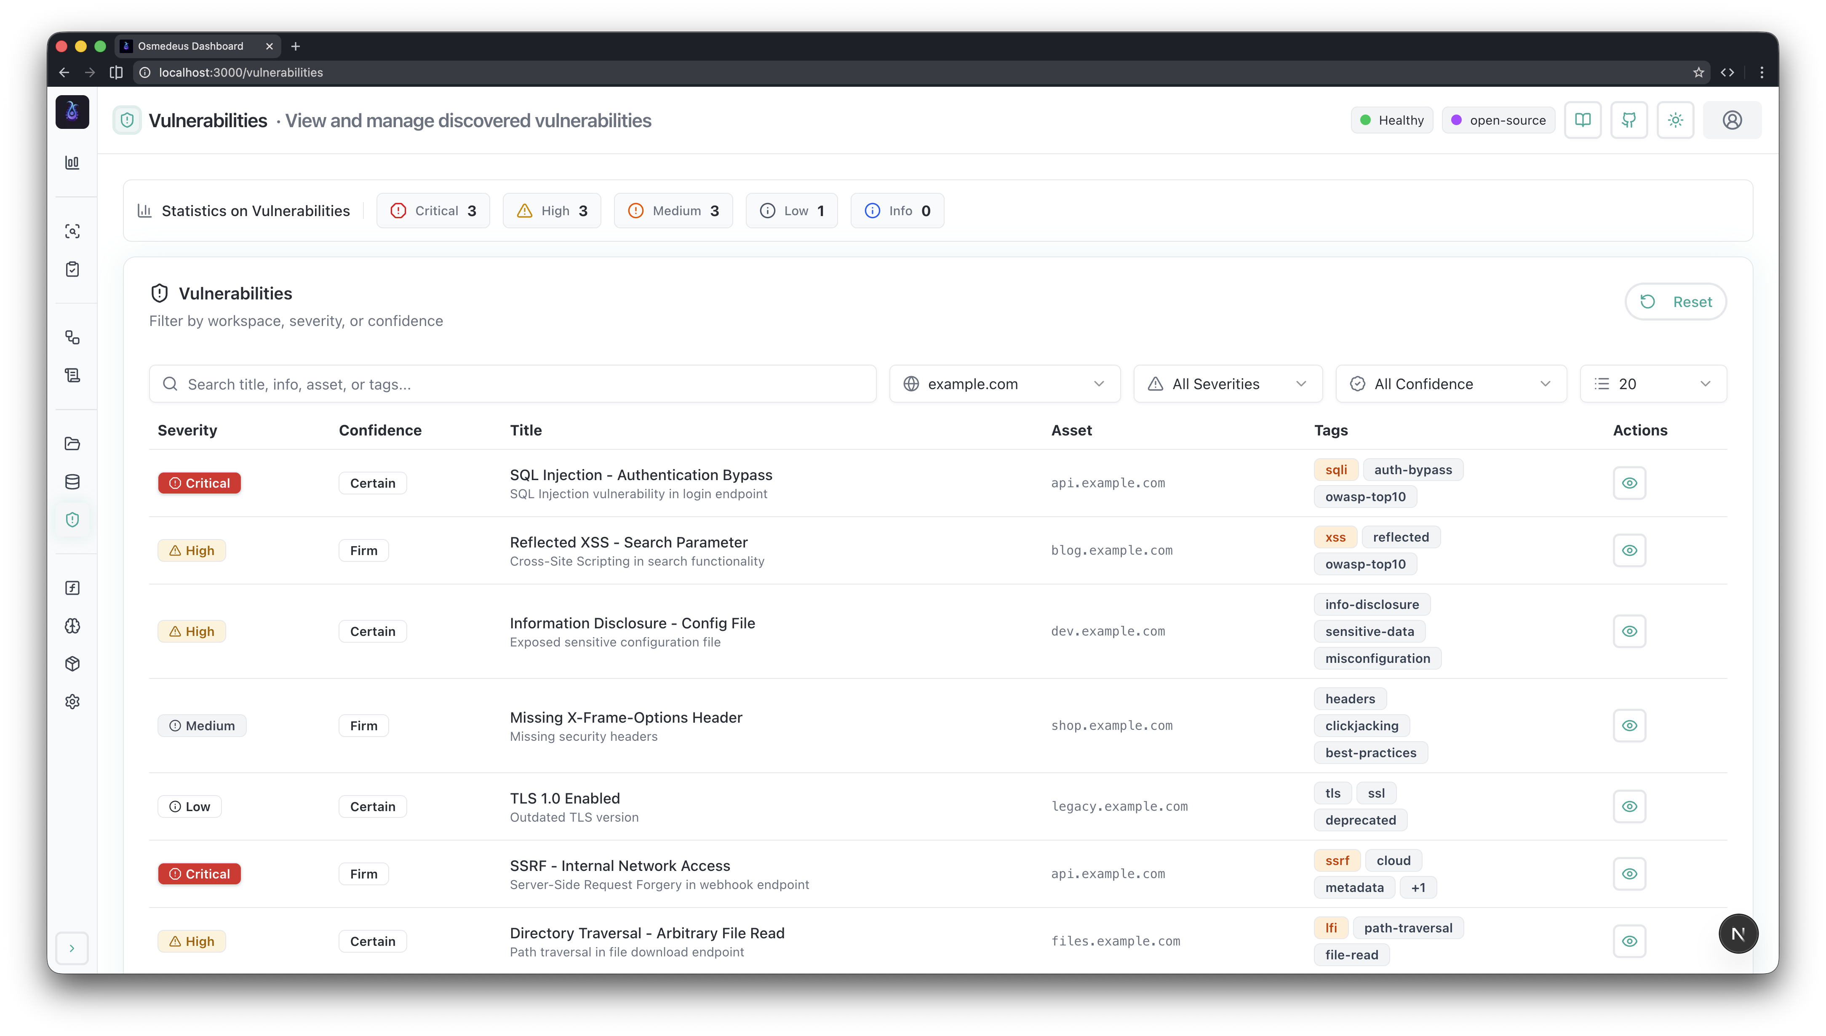Select the scan search icon in the sidebar
The width and height of the screenshot is (1826, 1036).
[x=72, y=230]
